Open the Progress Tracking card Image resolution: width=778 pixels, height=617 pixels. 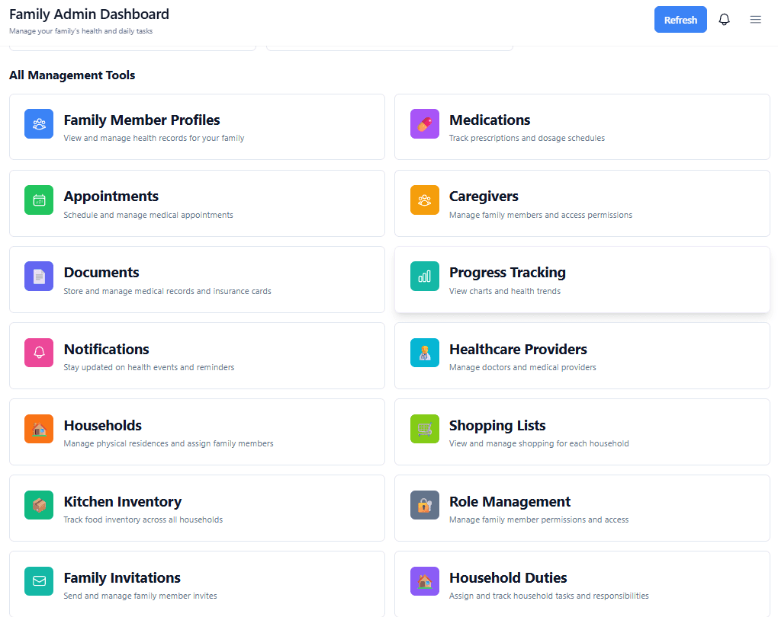pyautogui.click(x=582, y=280)
